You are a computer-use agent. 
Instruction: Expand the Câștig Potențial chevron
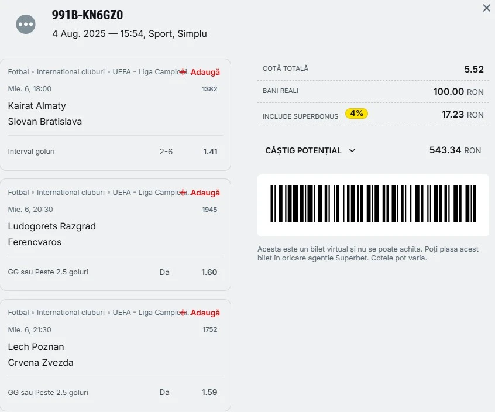(x=352, y=150)
